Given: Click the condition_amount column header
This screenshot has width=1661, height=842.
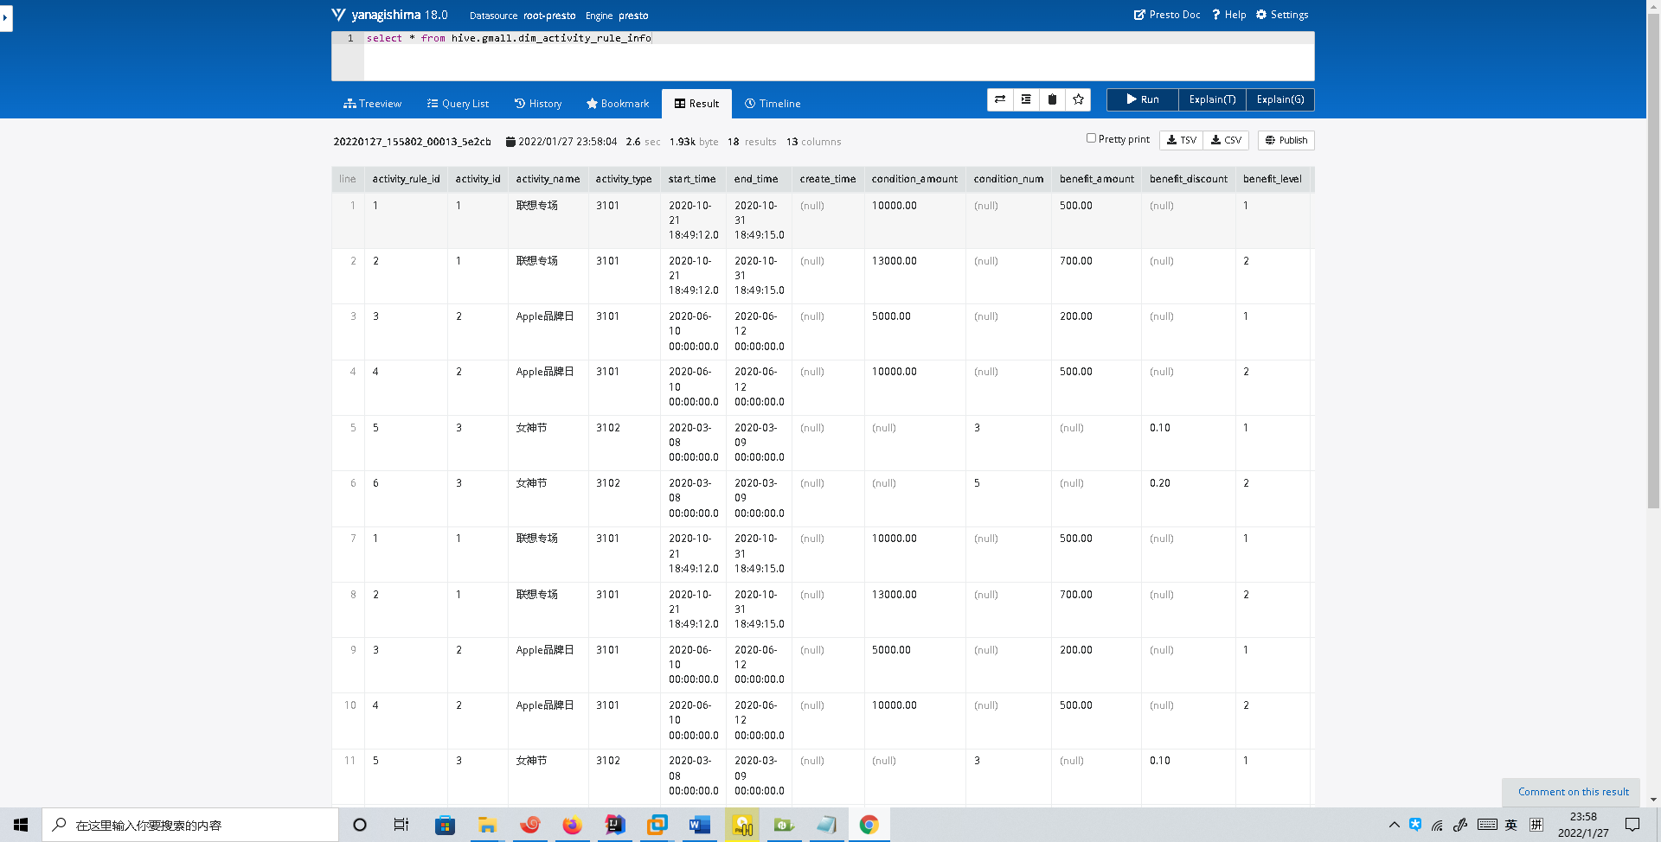Looking at the screenshot, I should point(914,179).
